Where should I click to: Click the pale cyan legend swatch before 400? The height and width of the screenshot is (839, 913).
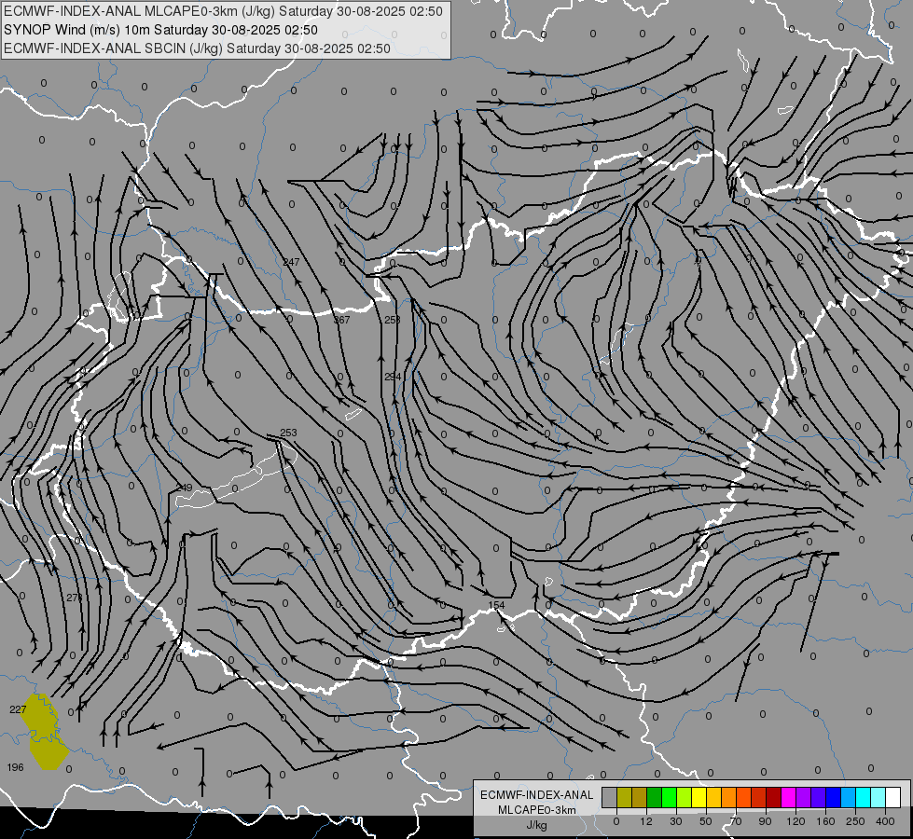[878, 797]
